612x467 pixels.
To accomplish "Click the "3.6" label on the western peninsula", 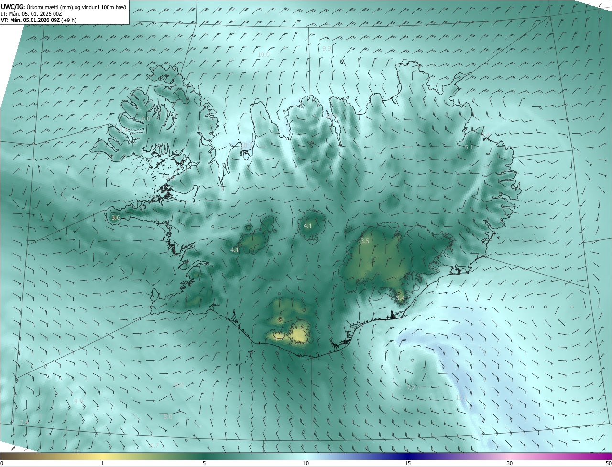I will point(116,217).
